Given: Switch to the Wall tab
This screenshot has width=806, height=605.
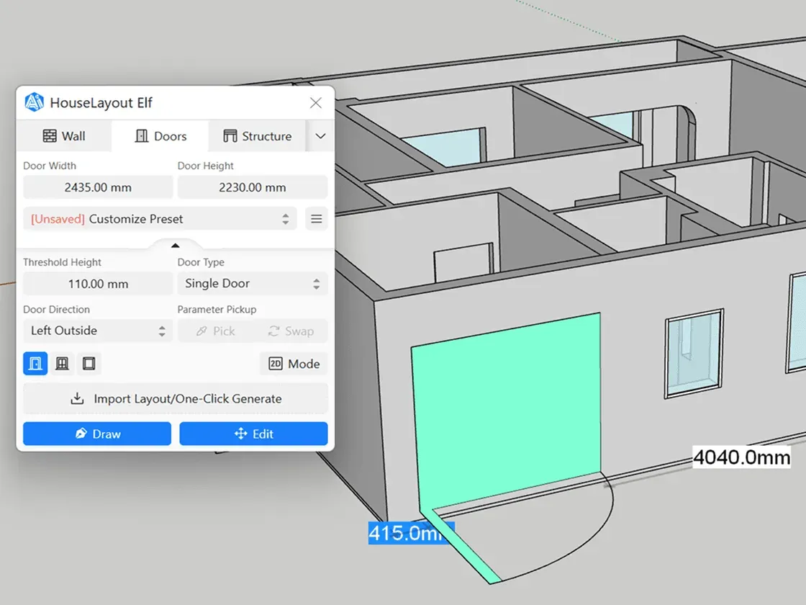Looking at the screenshot, I should 64,136.
